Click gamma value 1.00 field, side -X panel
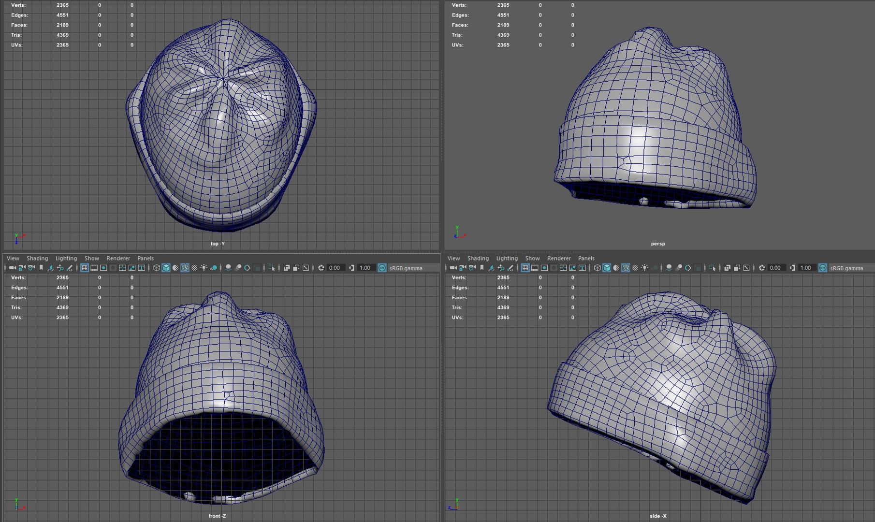This screenshot has width=875, height=522. 806,268
